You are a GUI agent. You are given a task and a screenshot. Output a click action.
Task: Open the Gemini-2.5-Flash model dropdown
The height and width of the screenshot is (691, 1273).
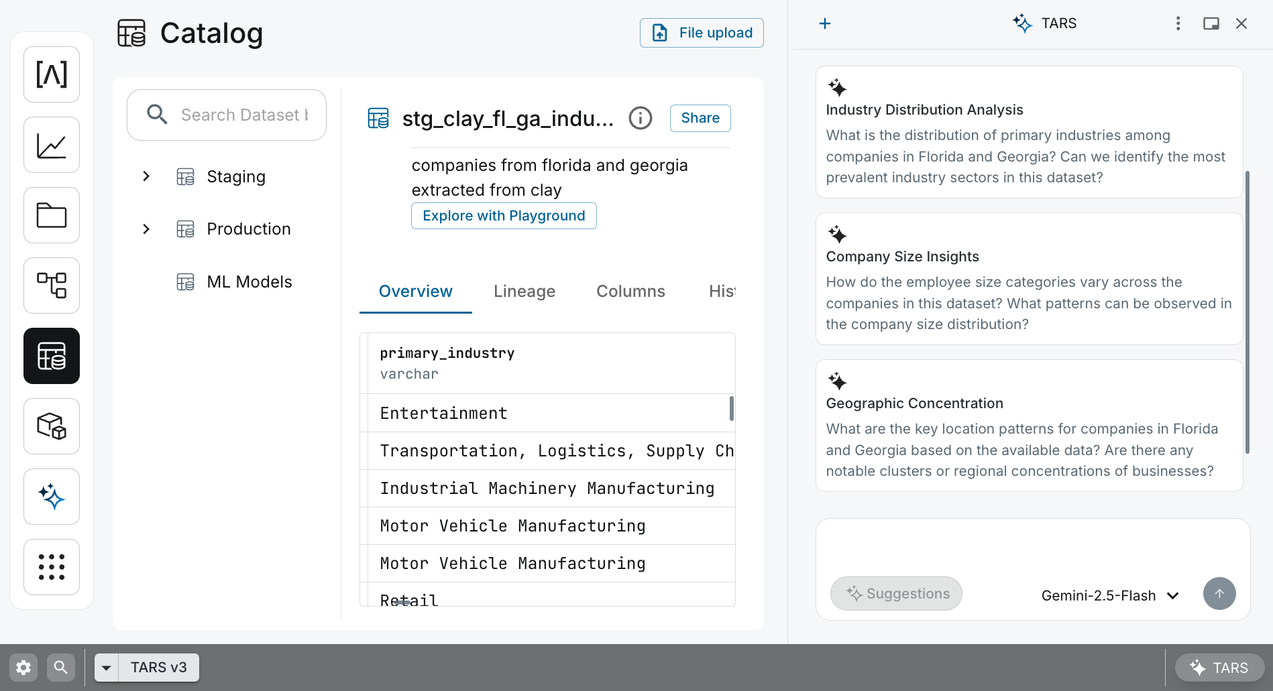pyautogui.click(x=1109, y=595)
